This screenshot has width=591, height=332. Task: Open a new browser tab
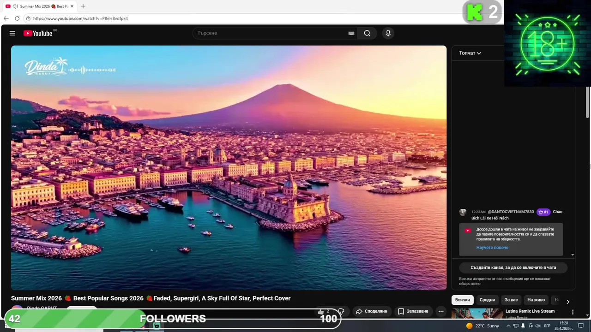click(x=83, y=6)
